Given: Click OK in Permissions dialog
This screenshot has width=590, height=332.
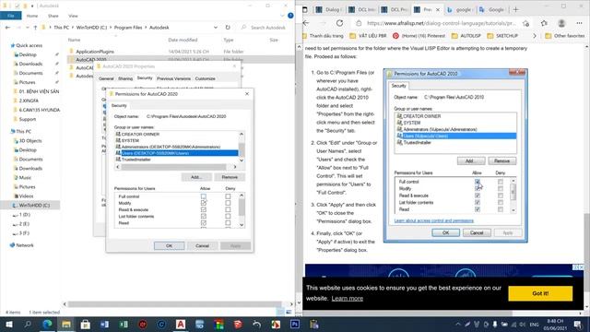Looking at the screenshot, I should [x=169, y=246].
